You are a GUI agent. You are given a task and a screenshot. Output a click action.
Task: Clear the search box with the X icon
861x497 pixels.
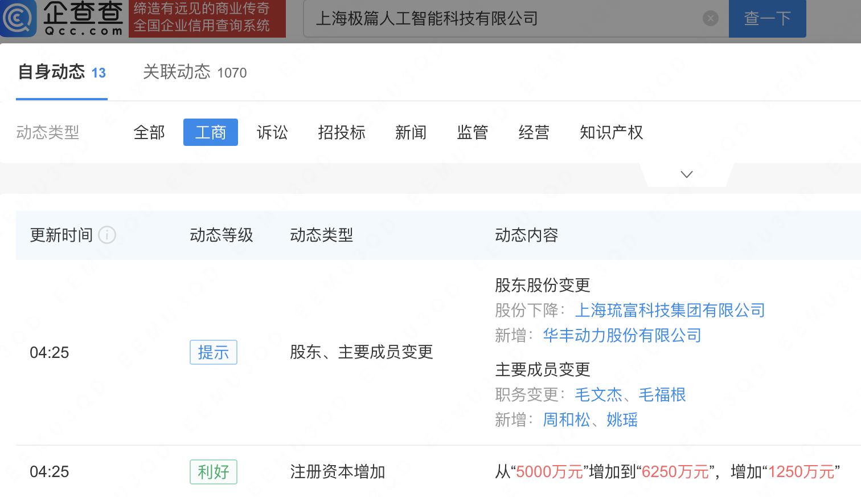coord(710,18)
